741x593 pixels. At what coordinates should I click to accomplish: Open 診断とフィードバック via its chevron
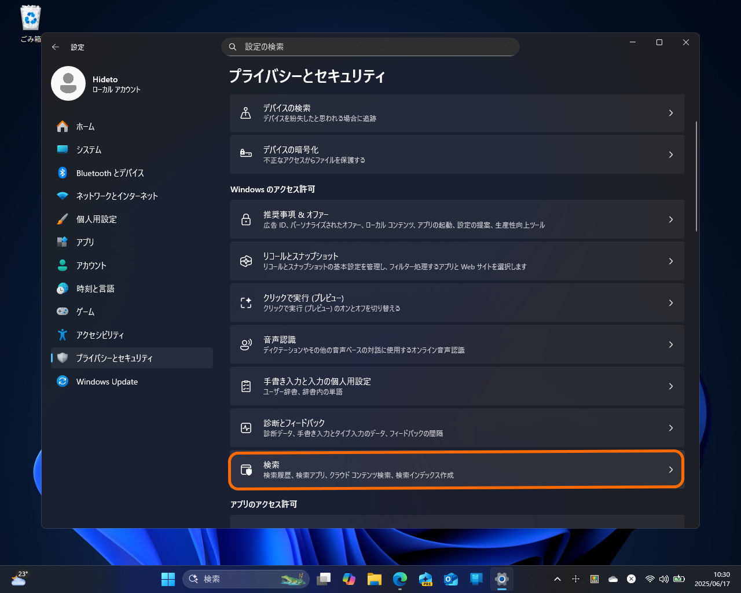coord(670,427)
